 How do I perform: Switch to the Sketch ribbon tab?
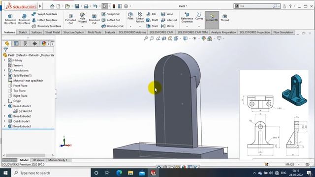tap(23, 32)
